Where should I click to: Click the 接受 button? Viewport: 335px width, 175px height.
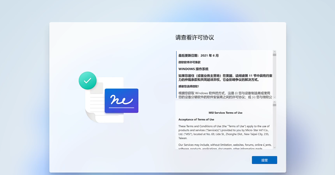pos(264,160)
